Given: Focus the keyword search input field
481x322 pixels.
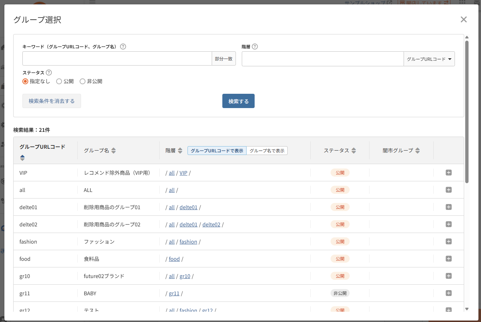Looking at the screenshot, I should (x=117, y=59).
